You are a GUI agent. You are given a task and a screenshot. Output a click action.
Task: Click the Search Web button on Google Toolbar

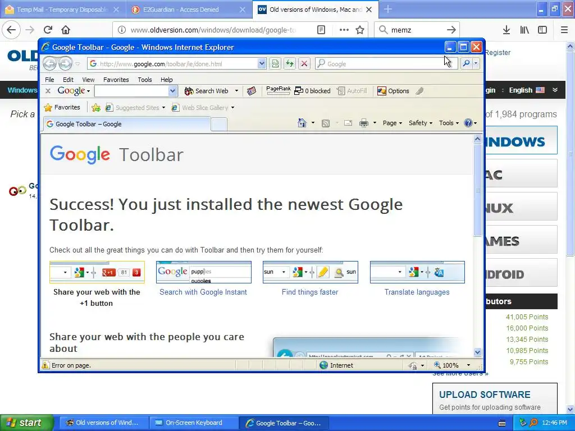point(206,91)
